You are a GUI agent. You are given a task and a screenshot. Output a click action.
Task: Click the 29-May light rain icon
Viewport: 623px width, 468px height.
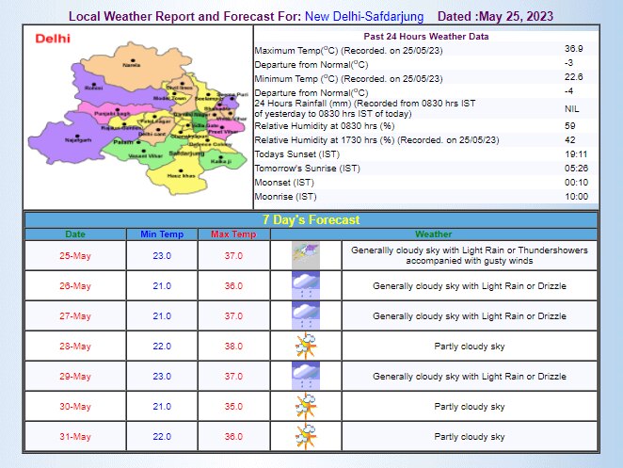(305, 376)
